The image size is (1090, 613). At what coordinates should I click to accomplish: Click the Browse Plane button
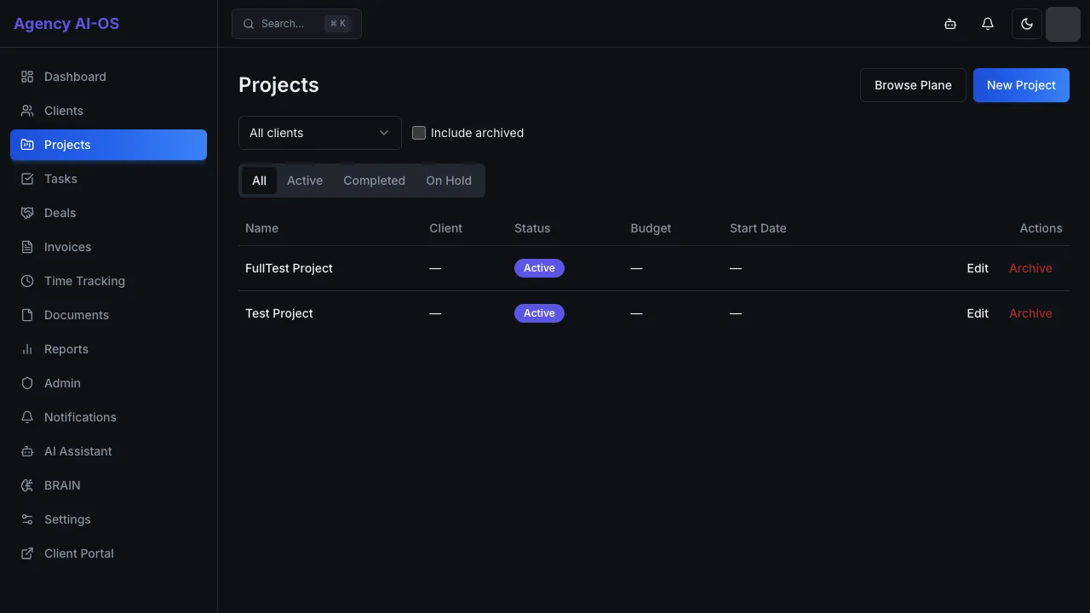click(913, 85)
